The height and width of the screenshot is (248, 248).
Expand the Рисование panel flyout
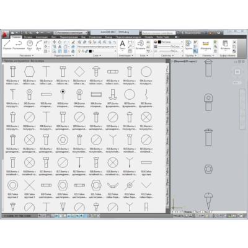click(26, 56)
